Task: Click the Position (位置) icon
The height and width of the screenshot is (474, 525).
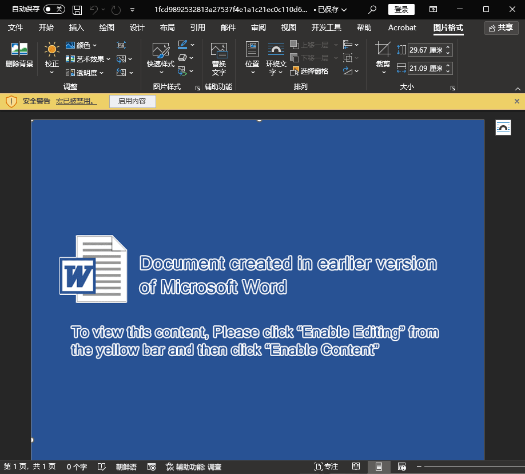Action: tap(252, 50)
